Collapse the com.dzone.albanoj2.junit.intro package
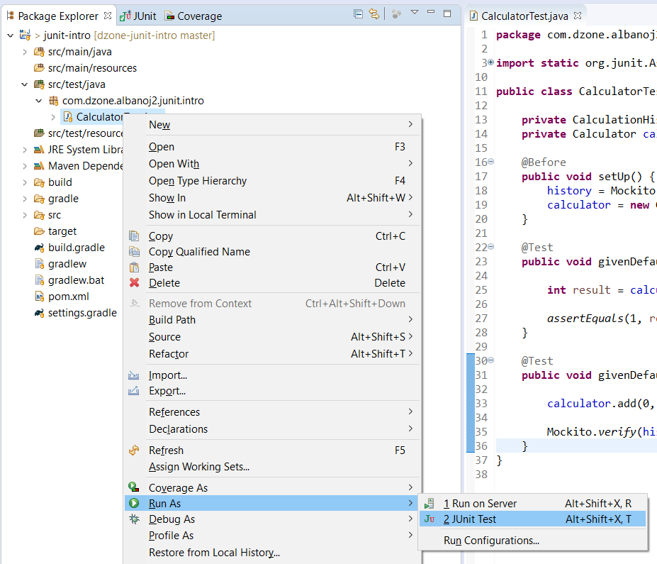 point(39,100)
